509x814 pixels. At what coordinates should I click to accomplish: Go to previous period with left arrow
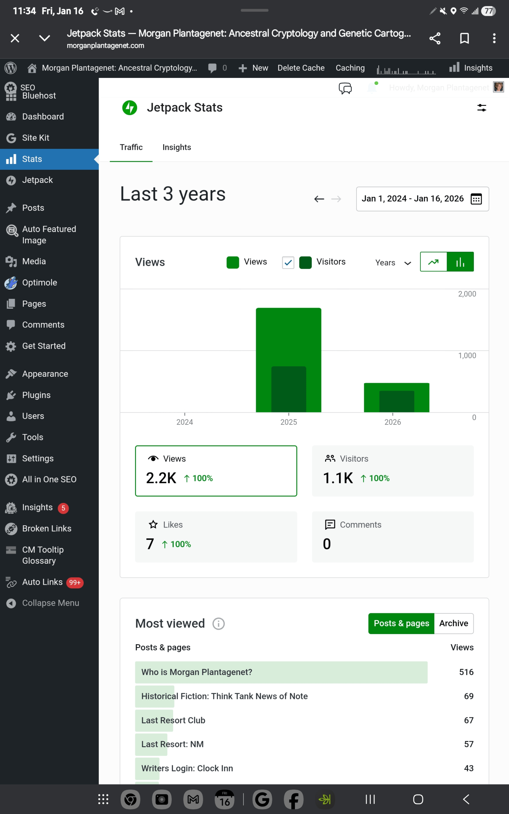tap(319, 199)
